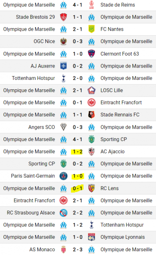Viewport: 156px width, 255px height.
Task: Open the highlighted 1 - 2 Ajaccio score
Action: [78, 152]
